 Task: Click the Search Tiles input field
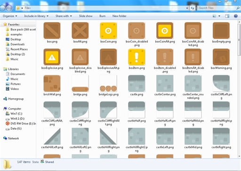tap(217, 8)
